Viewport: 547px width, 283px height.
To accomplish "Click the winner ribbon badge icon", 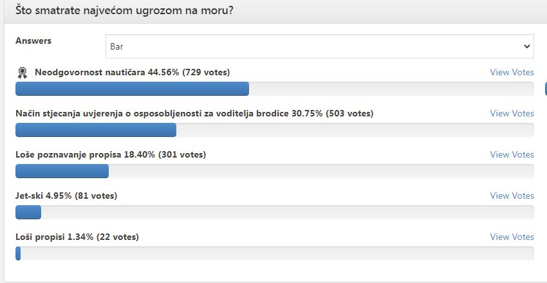I will pos(22,73).
